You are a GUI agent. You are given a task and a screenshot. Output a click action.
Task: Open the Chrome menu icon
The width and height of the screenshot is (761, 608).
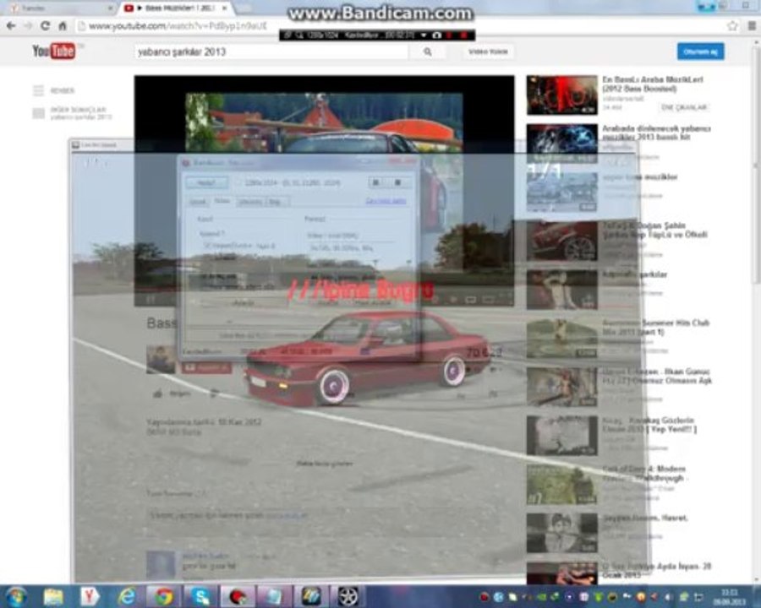coord(752,25)
